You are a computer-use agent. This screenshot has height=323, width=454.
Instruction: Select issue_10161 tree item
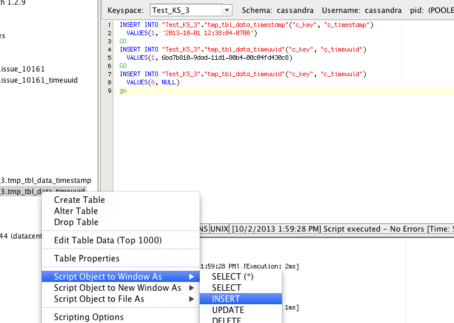coord(22,69)
